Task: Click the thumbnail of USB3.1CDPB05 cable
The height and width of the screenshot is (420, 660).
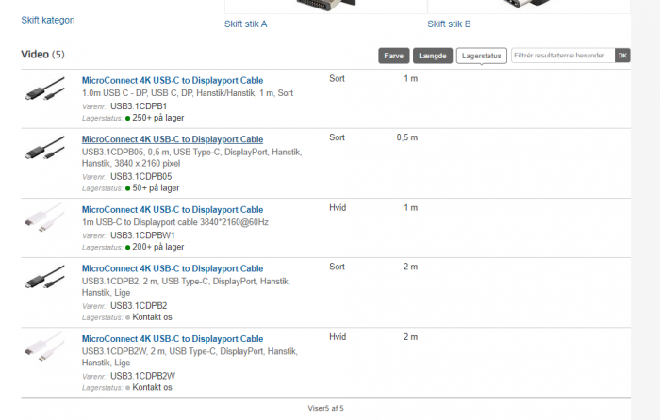Action: point(44,148)
